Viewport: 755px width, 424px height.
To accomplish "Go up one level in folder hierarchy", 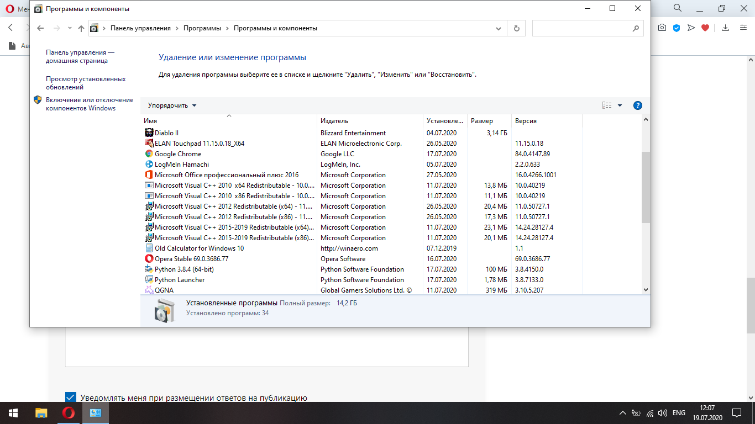I will click(81, 28).
